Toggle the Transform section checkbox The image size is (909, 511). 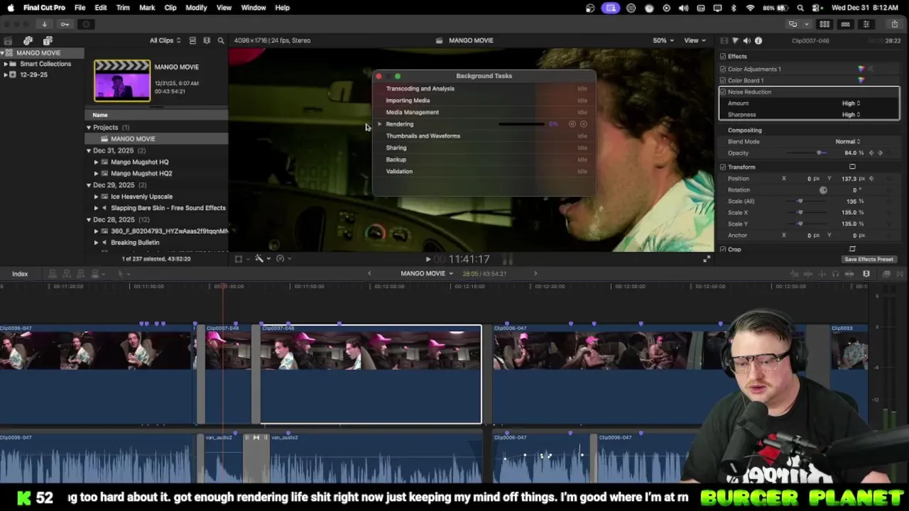pyautogui.click(x=723, y=167)
